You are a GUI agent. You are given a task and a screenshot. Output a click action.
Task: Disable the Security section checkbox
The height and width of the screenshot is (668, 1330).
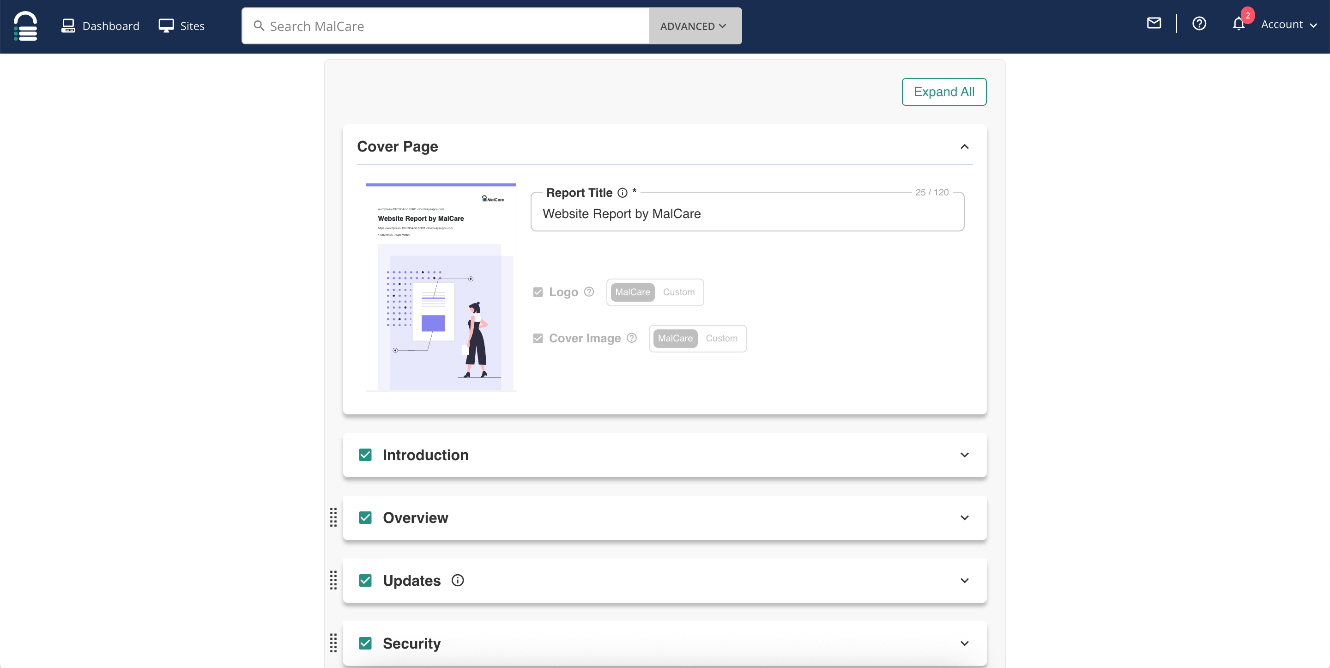tap(365, 643)
